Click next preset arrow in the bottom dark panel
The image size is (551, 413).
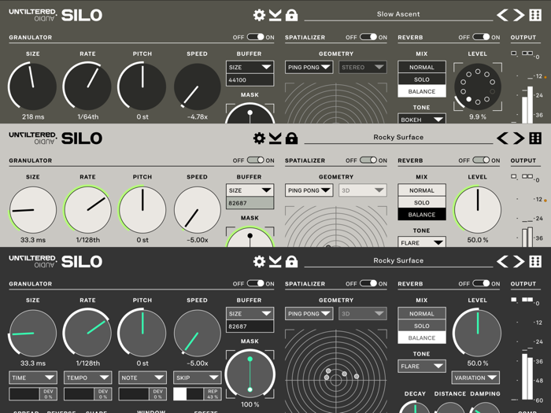[519, 262]
